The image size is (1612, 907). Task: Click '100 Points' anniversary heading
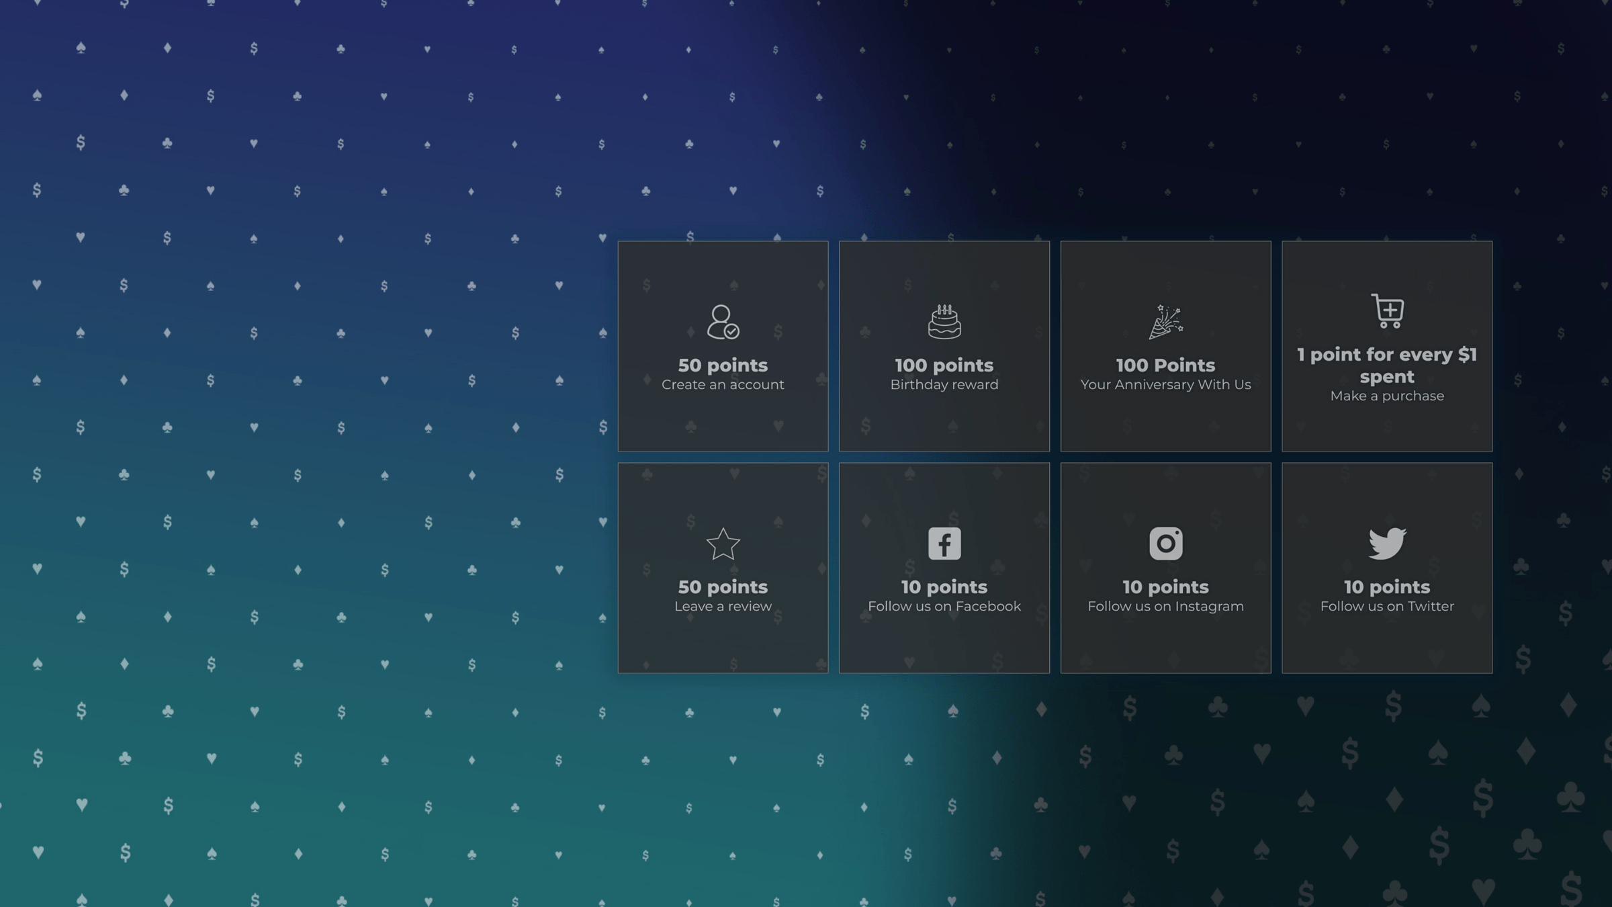(x=1165, y=365)
